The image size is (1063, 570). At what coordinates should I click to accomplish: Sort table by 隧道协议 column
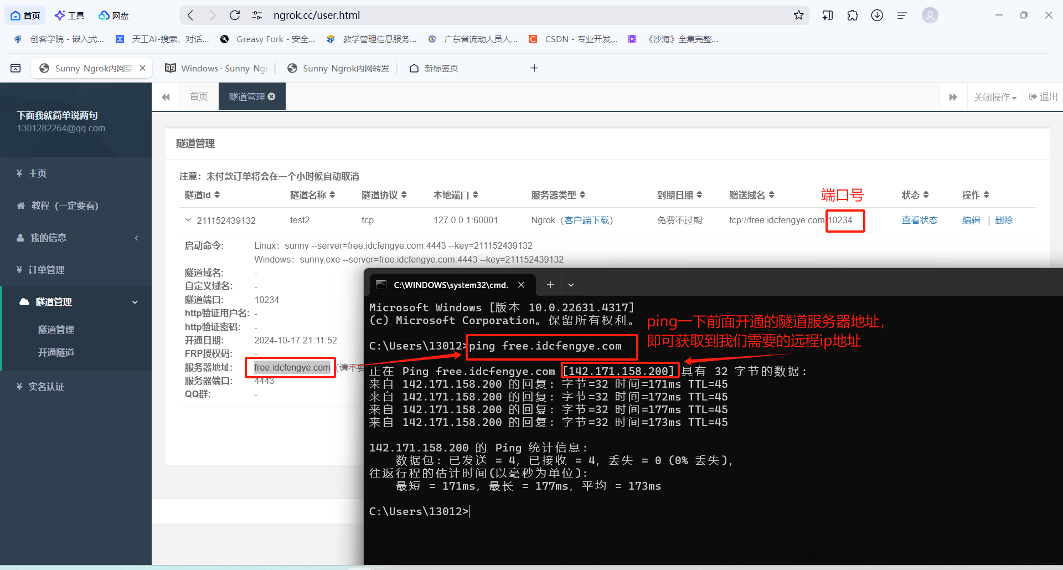pos(384,195)
